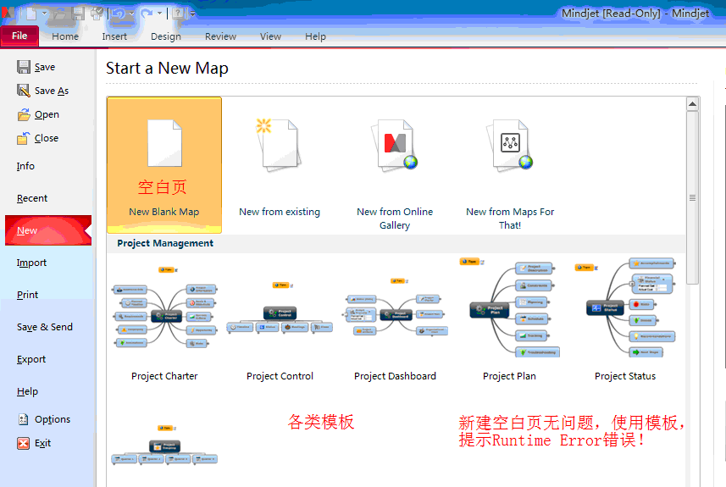Switch to the Home ribbon tab
Viewport: 726px width, 487px height.
[x=65, y=36]
